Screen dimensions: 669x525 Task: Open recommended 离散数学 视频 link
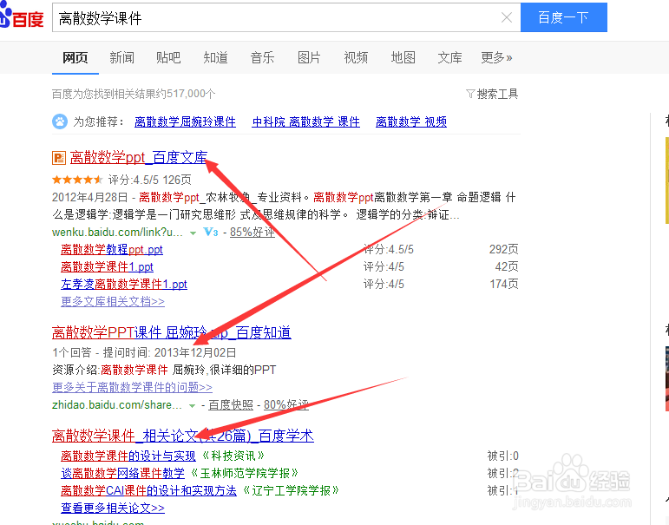point(411,122)
